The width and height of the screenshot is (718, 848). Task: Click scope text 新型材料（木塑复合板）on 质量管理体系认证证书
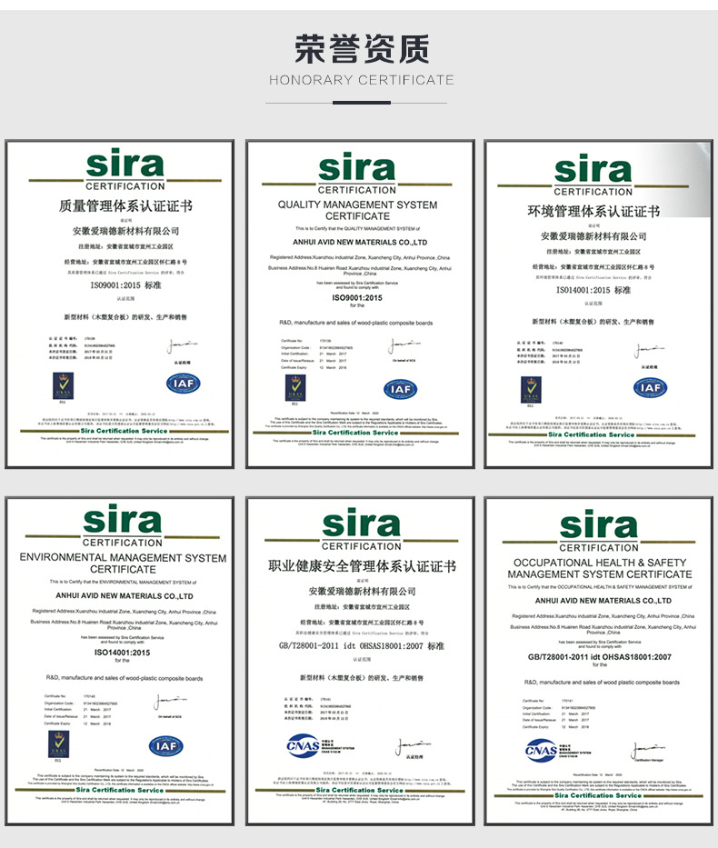[125, 317]
